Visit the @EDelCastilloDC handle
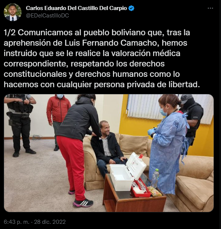This screenshot has width=221, height=229. 48,16
